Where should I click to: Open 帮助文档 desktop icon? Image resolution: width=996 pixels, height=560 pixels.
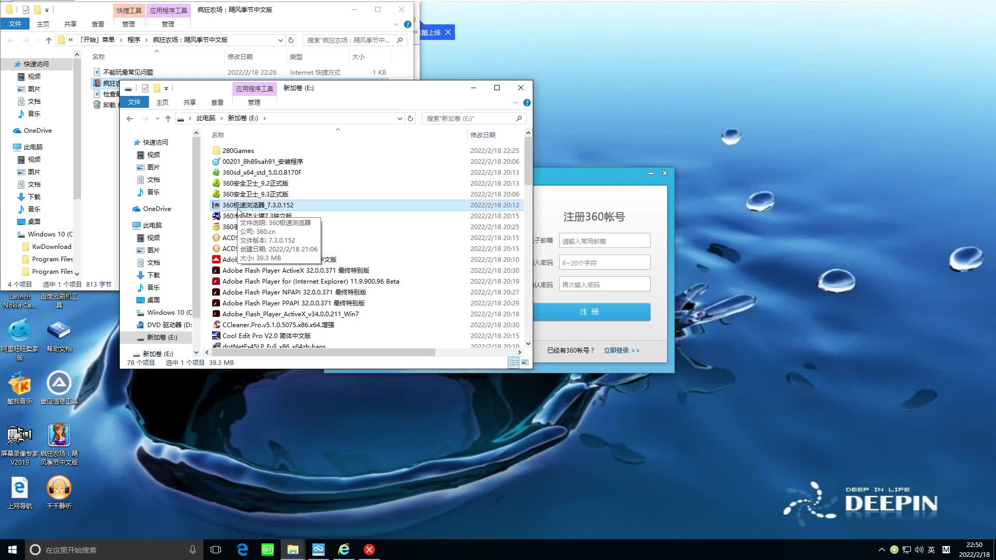click(x=59, y=336)
